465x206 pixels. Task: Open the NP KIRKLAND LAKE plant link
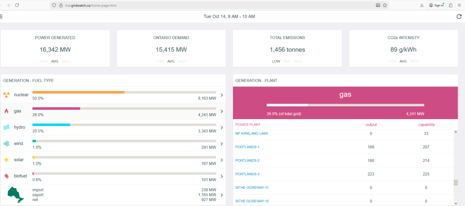click(252, 133)
